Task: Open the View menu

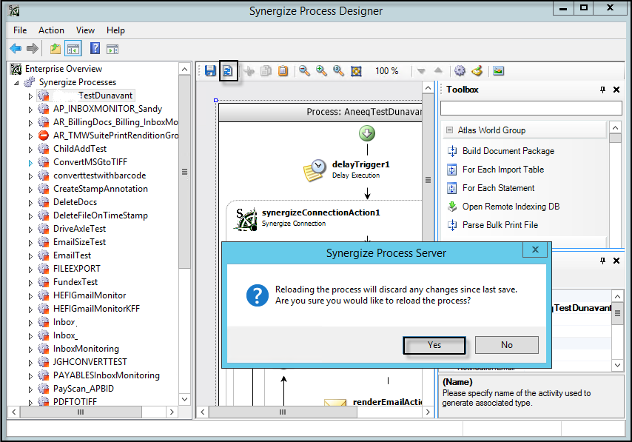Action: [x=85, y=30]
